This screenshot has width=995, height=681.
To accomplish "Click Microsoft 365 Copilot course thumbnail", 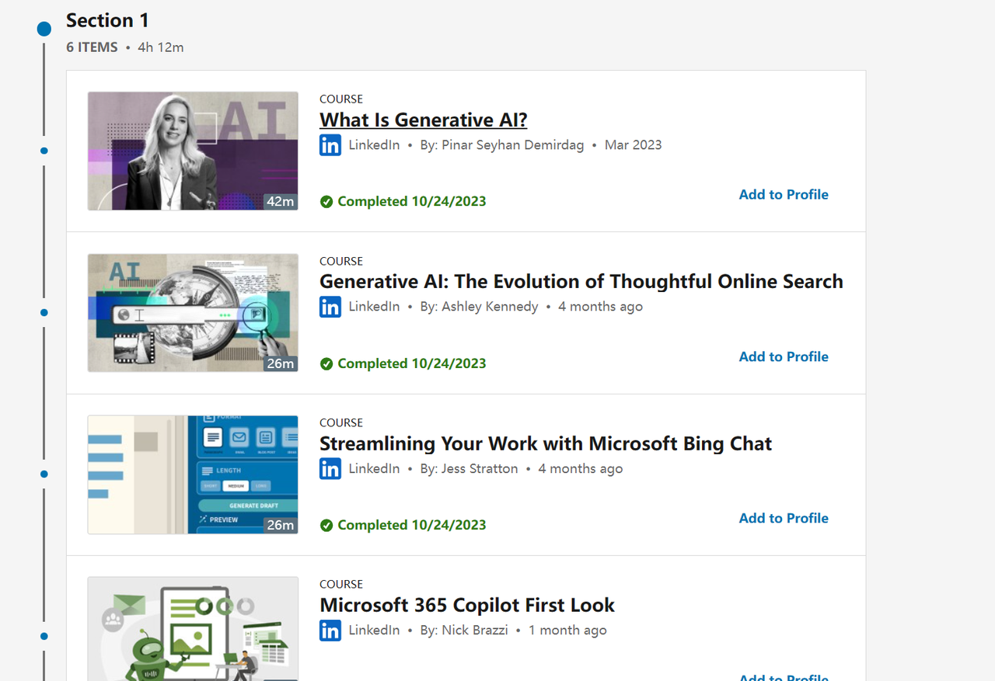I will pyautogui.click(x=193, y=628).
